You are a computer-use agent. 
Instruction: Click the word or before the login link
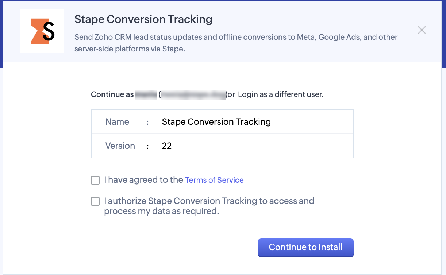(231, 94)
